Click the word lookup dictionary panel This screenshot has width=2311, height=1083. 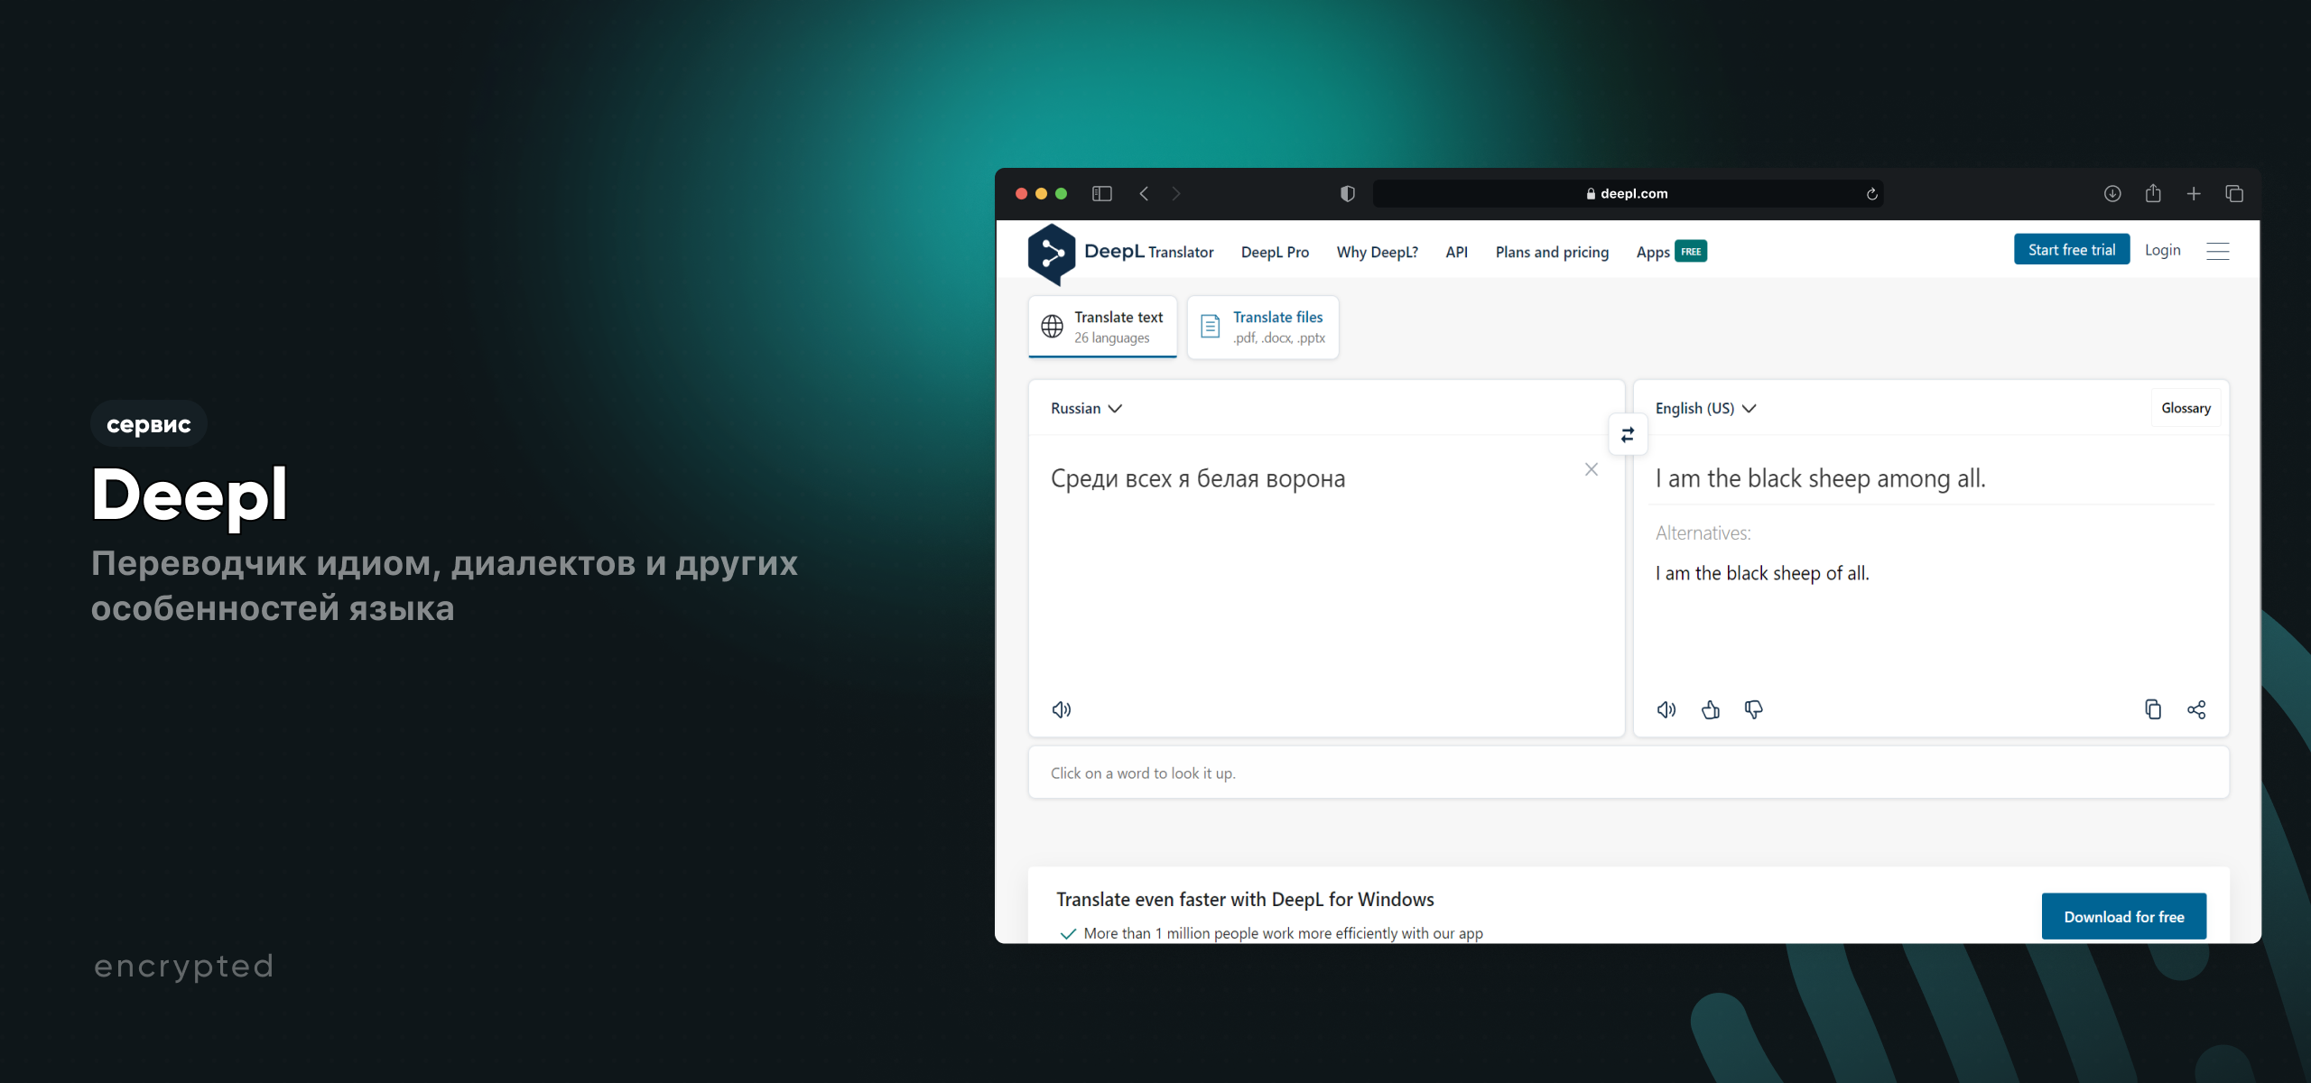click(1629, 773)
